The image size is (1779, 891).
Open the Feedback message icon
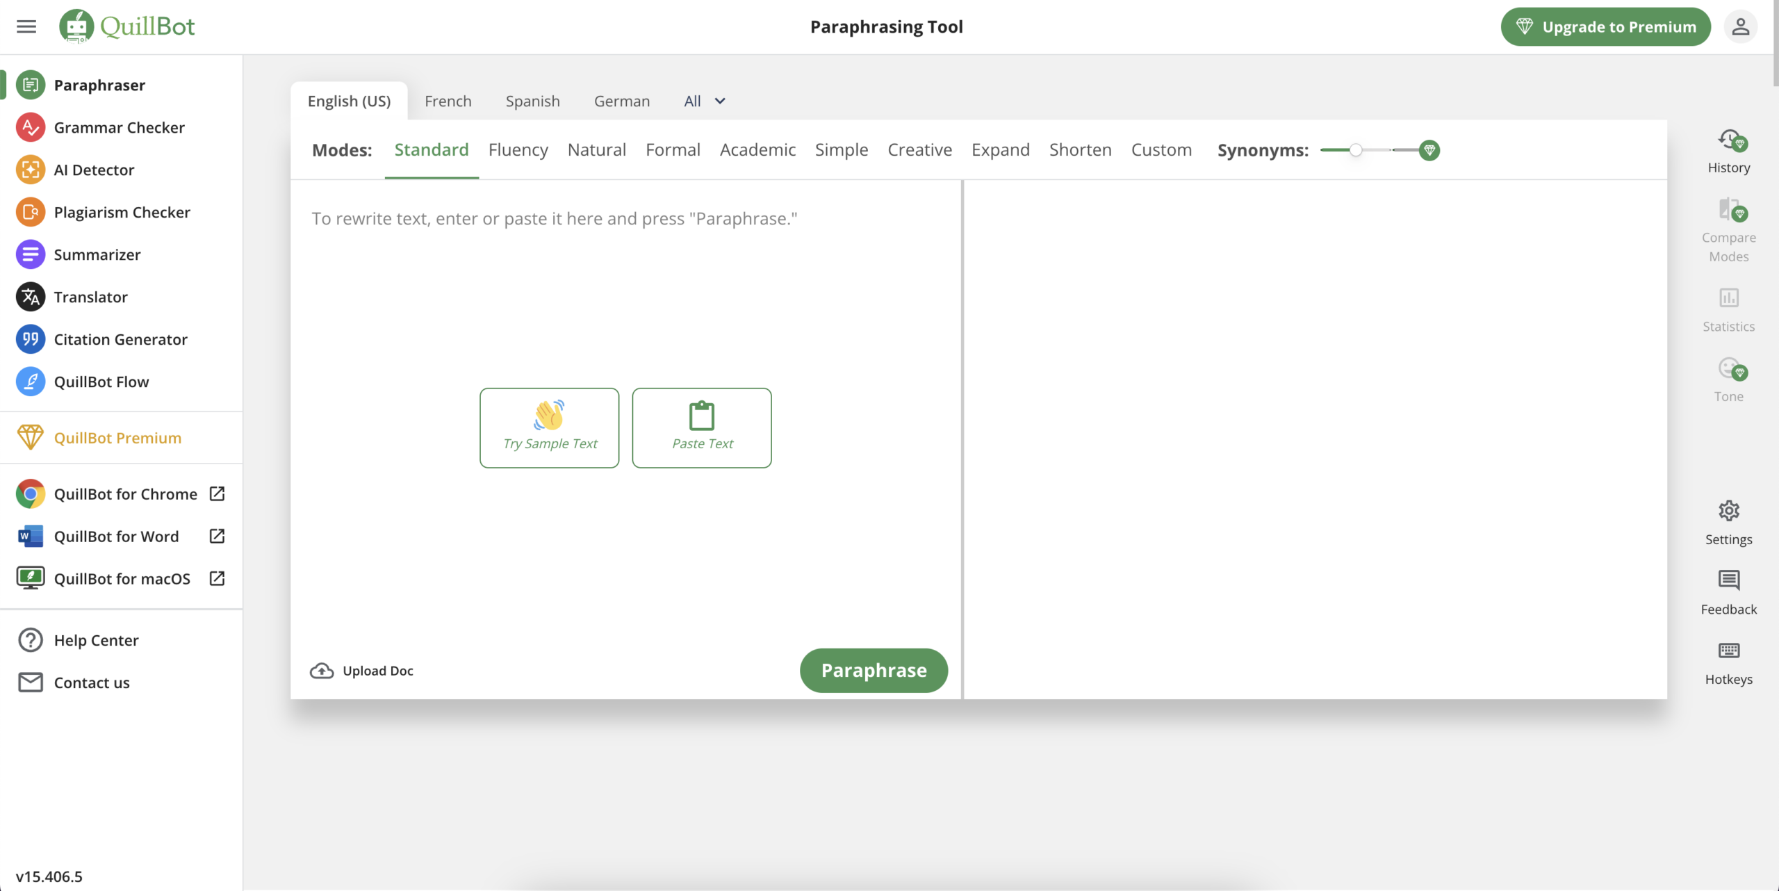pos(1729,580)
